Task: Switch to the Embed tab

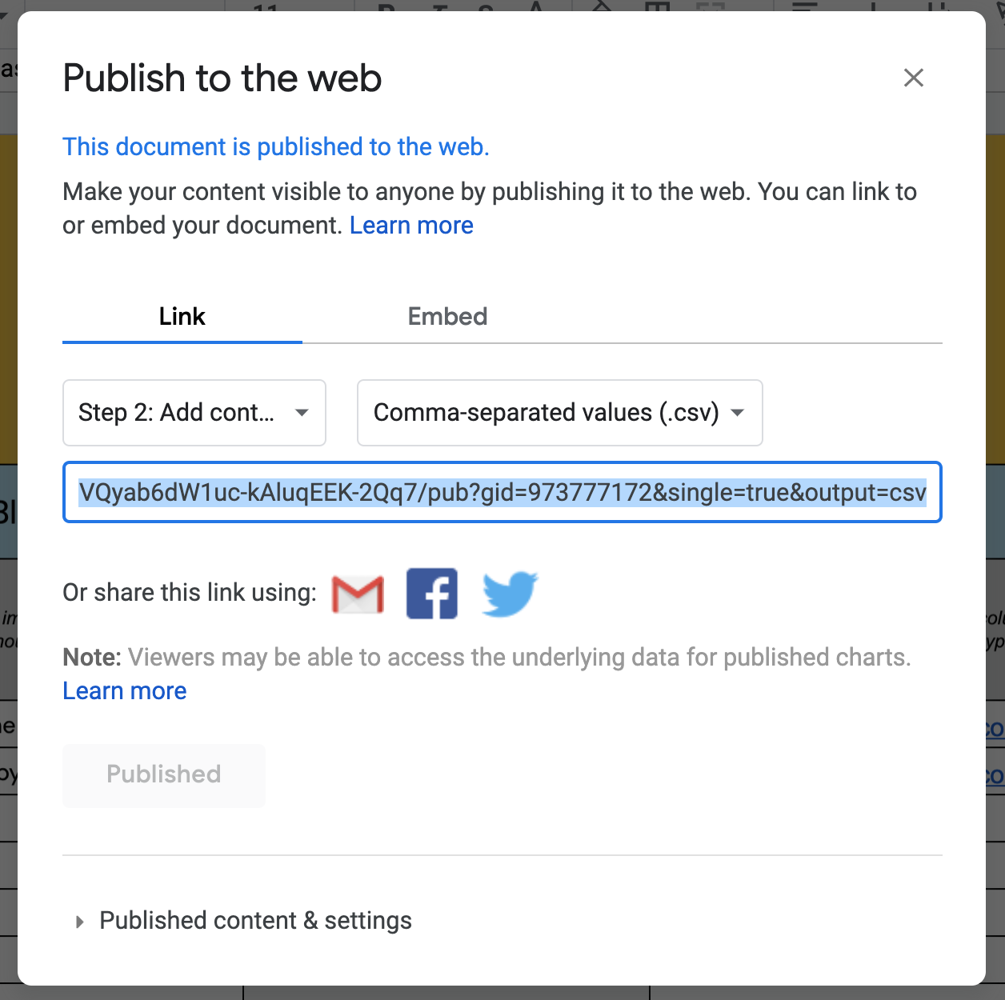Action: click(447, 317)
